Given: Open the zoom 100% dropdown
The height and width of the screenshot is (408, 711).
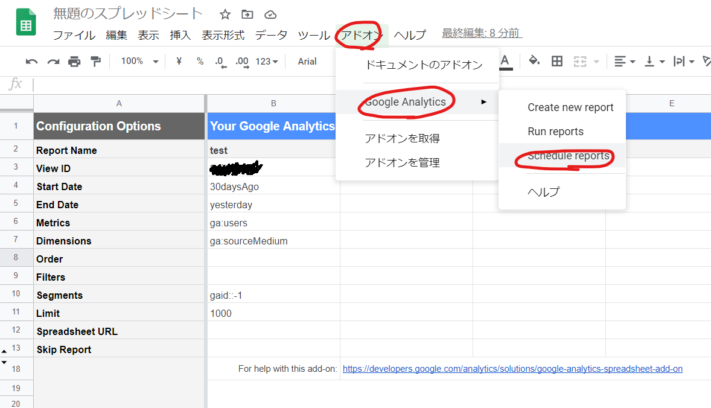Looking at the screenshot, I should pyautogui.click(x=139, y=61).
